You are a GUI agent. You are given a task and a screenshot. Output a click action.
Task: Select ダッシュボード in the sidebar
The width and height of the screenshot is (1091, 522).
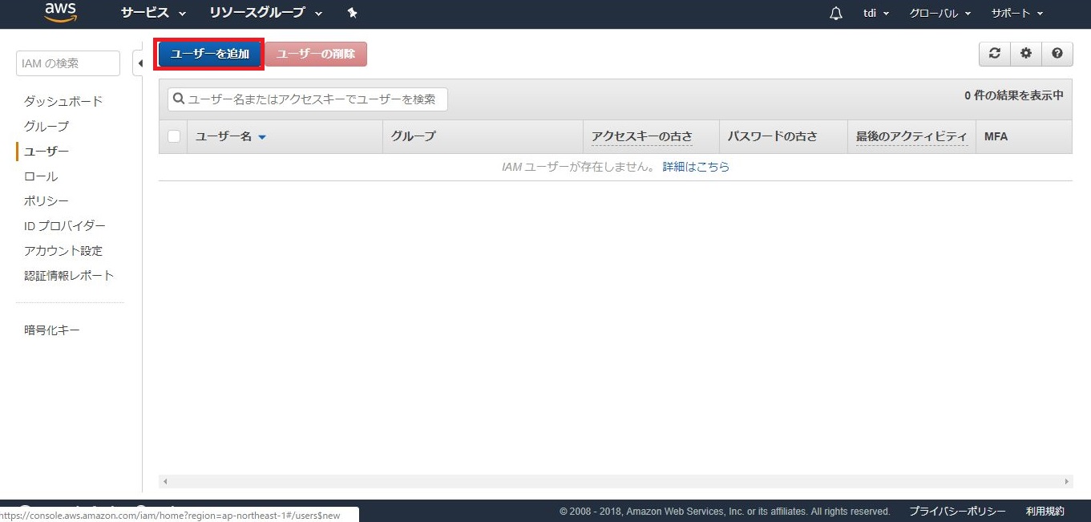(x=63, y=101)
